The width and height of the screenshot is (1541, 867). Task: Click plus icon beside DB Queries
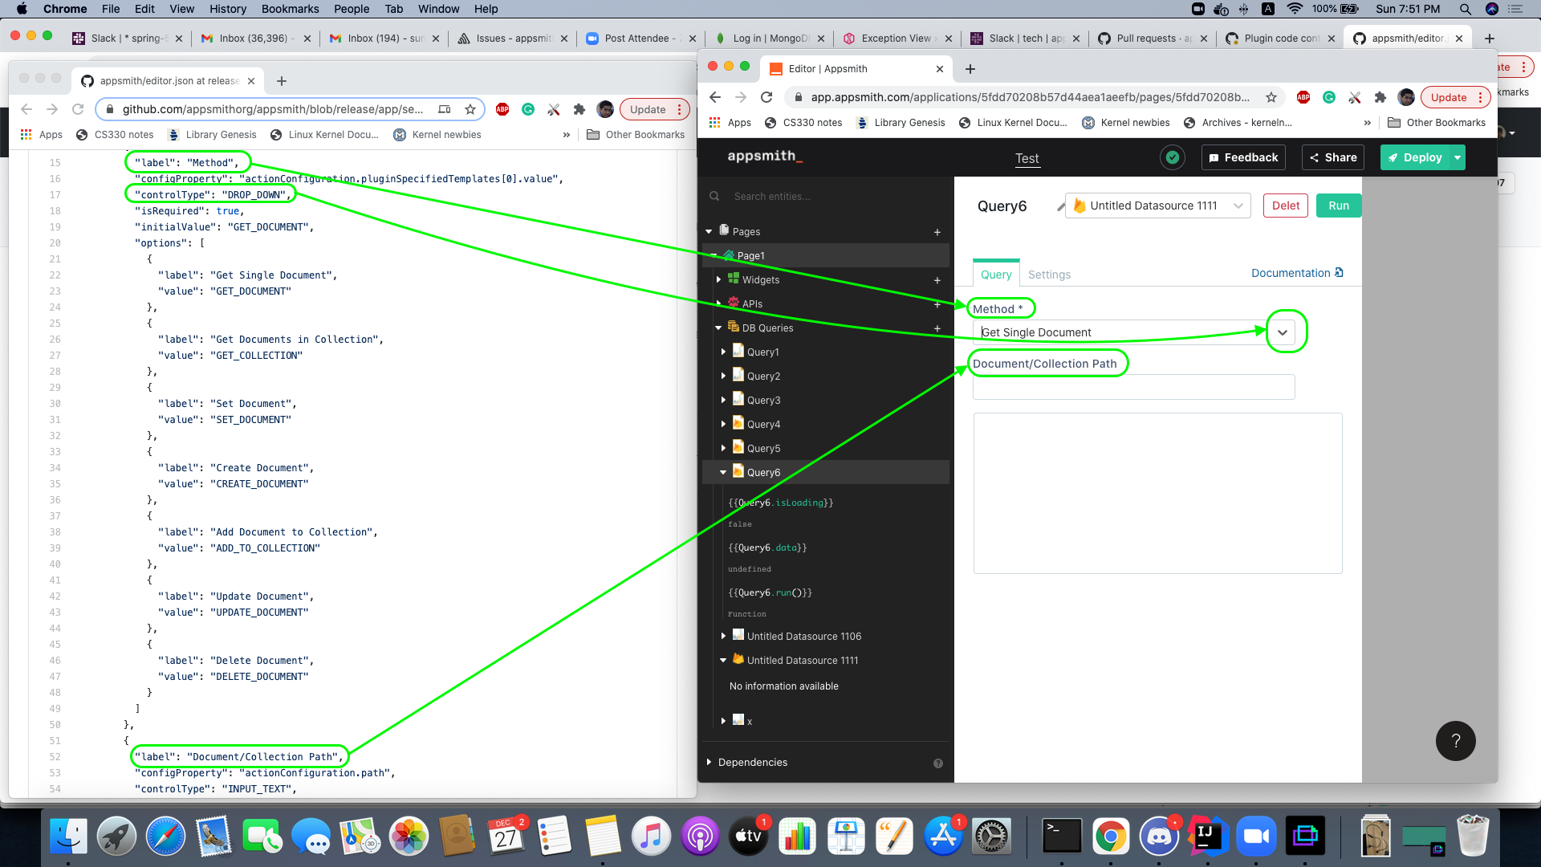pyautogui.click(x=937, y=328)
